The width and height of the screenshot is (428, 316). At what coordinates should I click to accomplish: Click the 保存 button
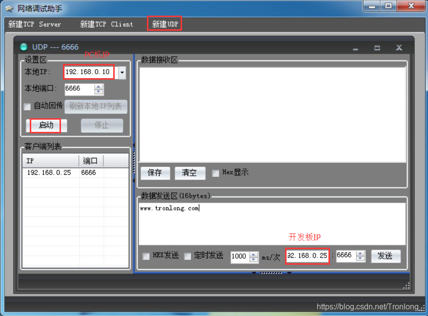tap(155, 173)
